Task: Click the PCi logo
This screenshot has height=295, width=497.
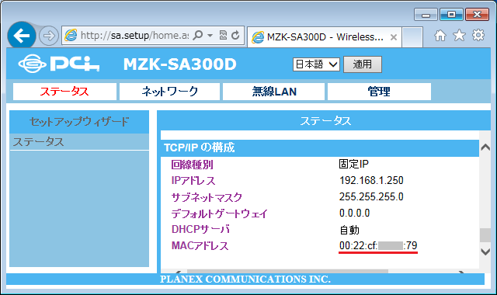Action: pyautogui.click(x=59, y=64)
